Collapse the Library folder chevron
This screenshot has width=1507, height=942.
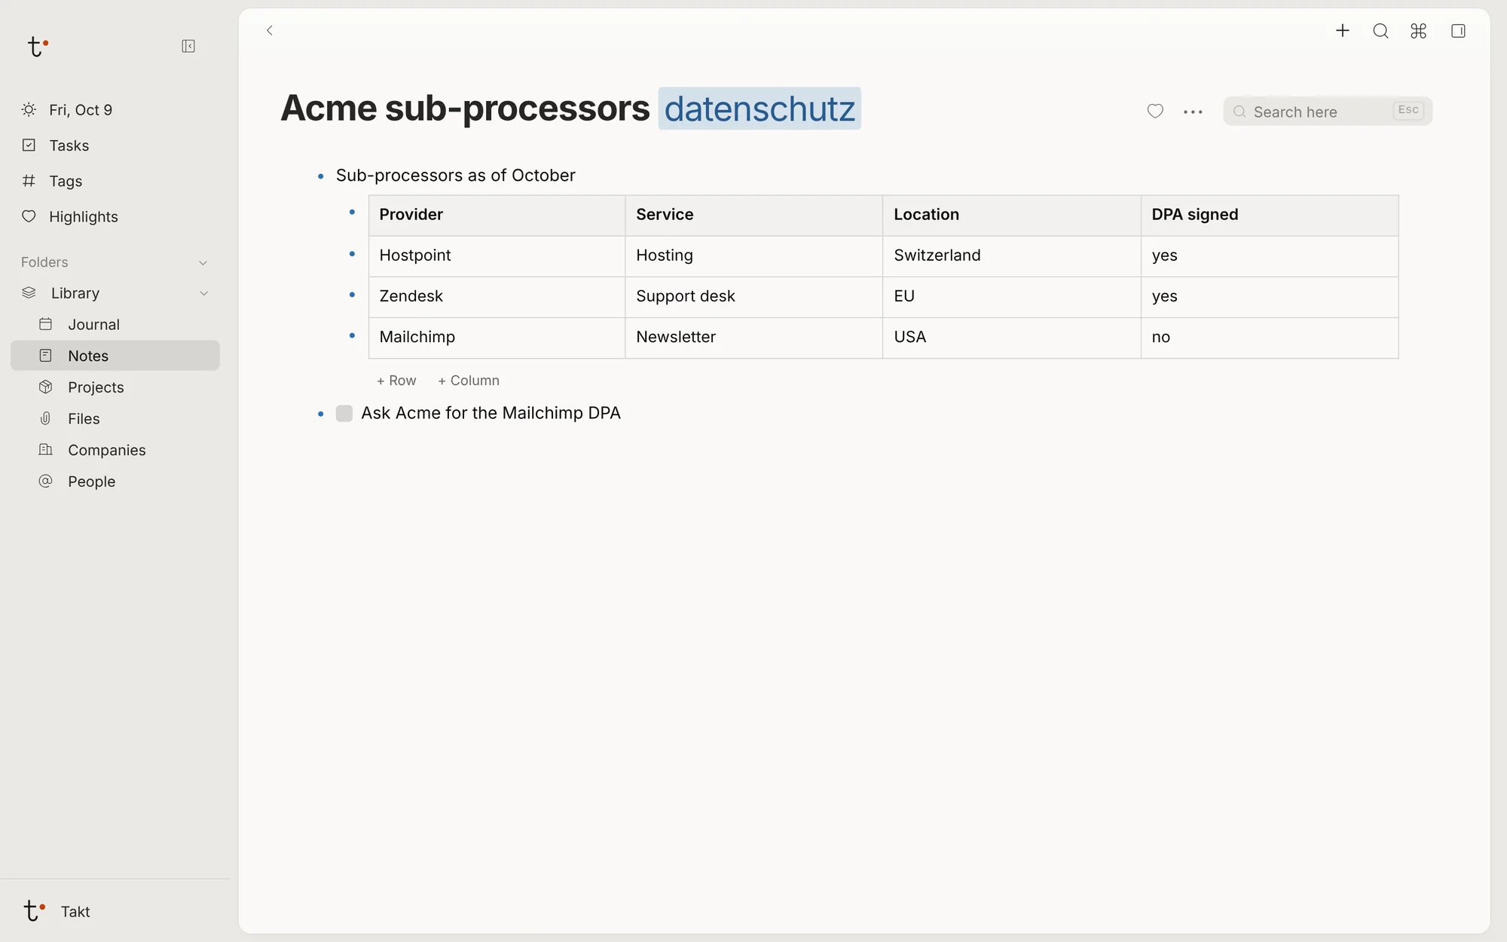(203, 293)
